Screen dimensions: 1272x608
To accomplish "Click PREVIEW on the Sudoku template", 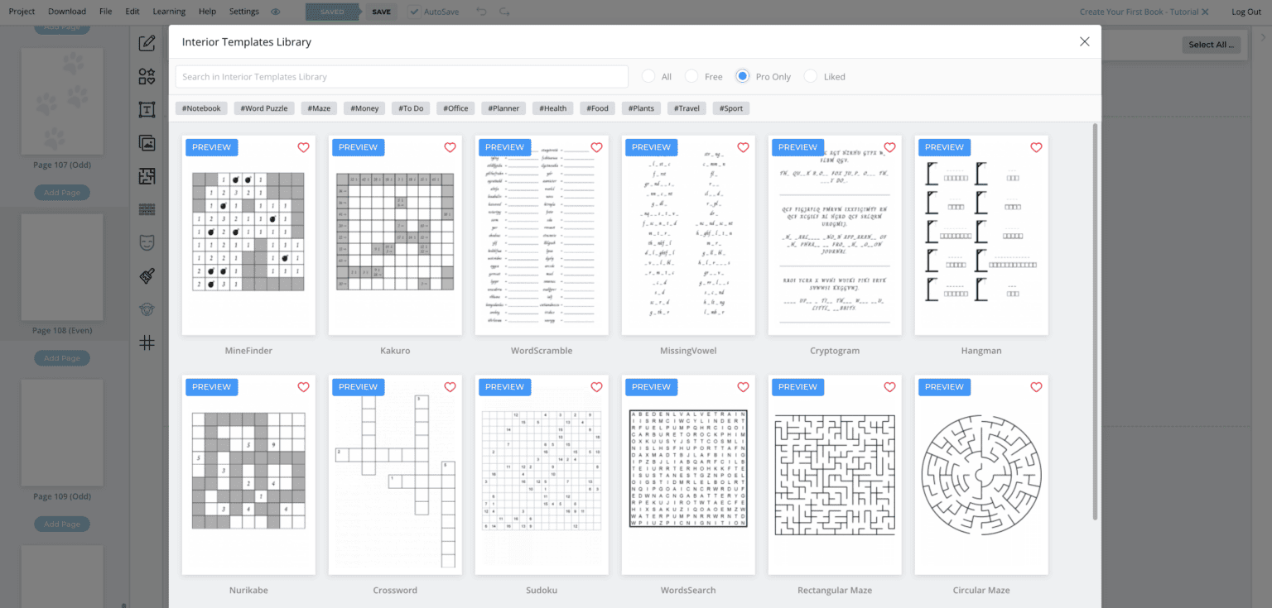I will (x=504, y=386).
